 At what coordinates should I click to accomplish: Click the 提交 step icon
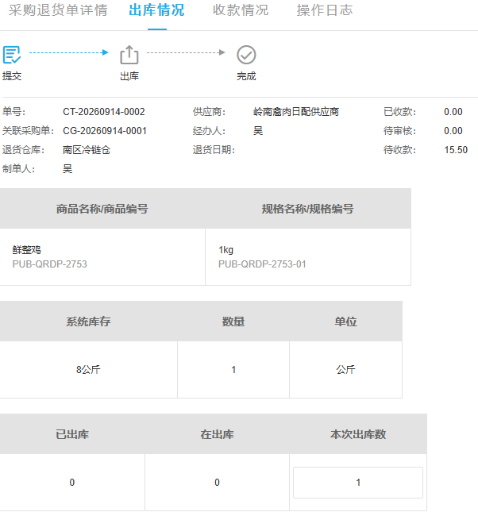coord(12,55)
